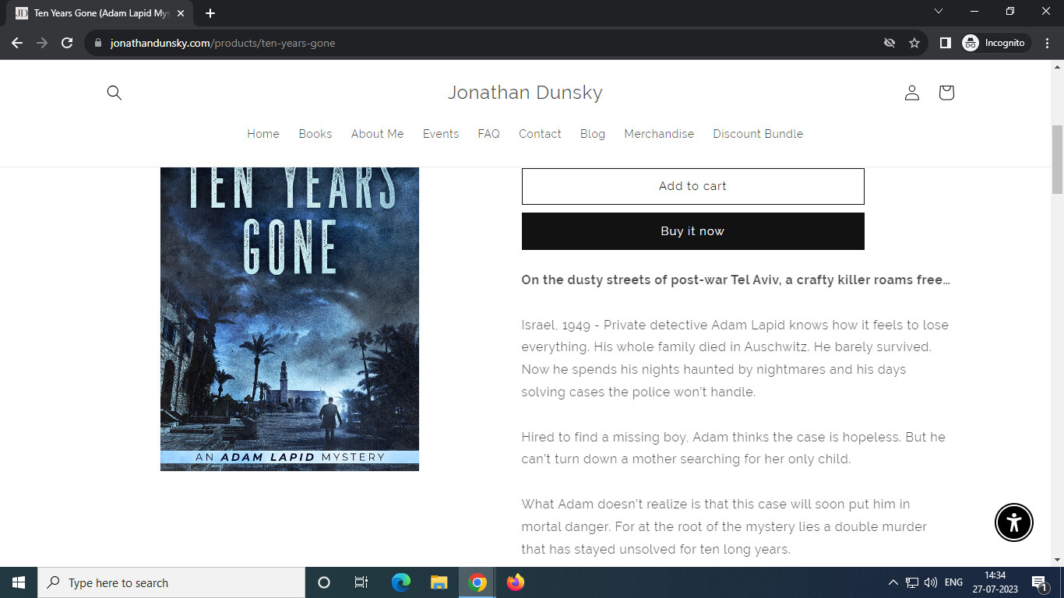
Task: Show hidden system tray icons
Action: 893,582
